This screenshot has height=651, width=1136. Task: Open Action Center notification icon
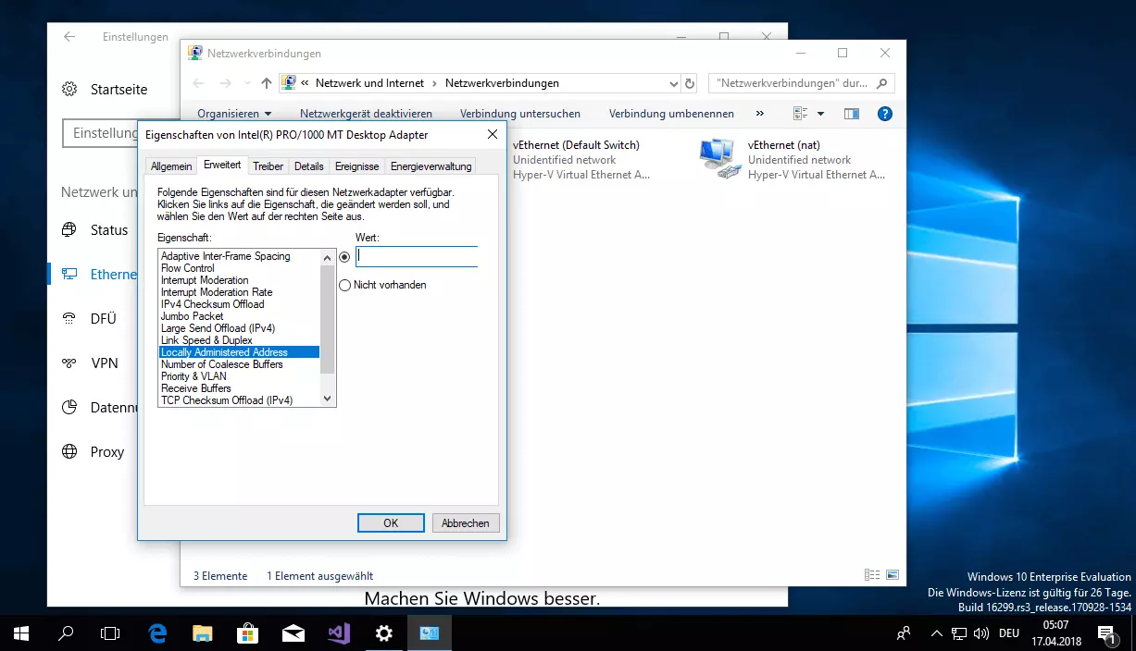point(1106,633)
